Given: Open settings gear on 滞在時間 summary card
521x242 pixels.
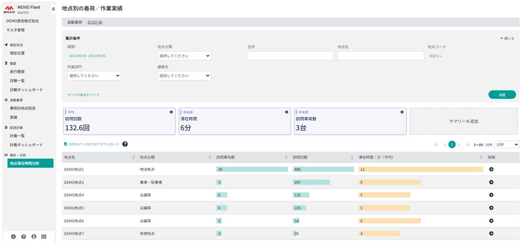Looking at the screenshot, I should click(286, 112).
